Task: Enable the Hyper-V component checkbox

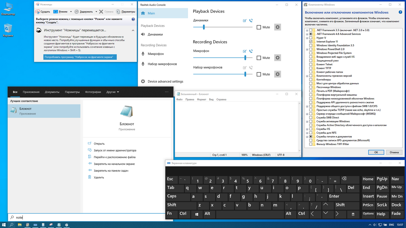Action: click(x=310, y=38)
